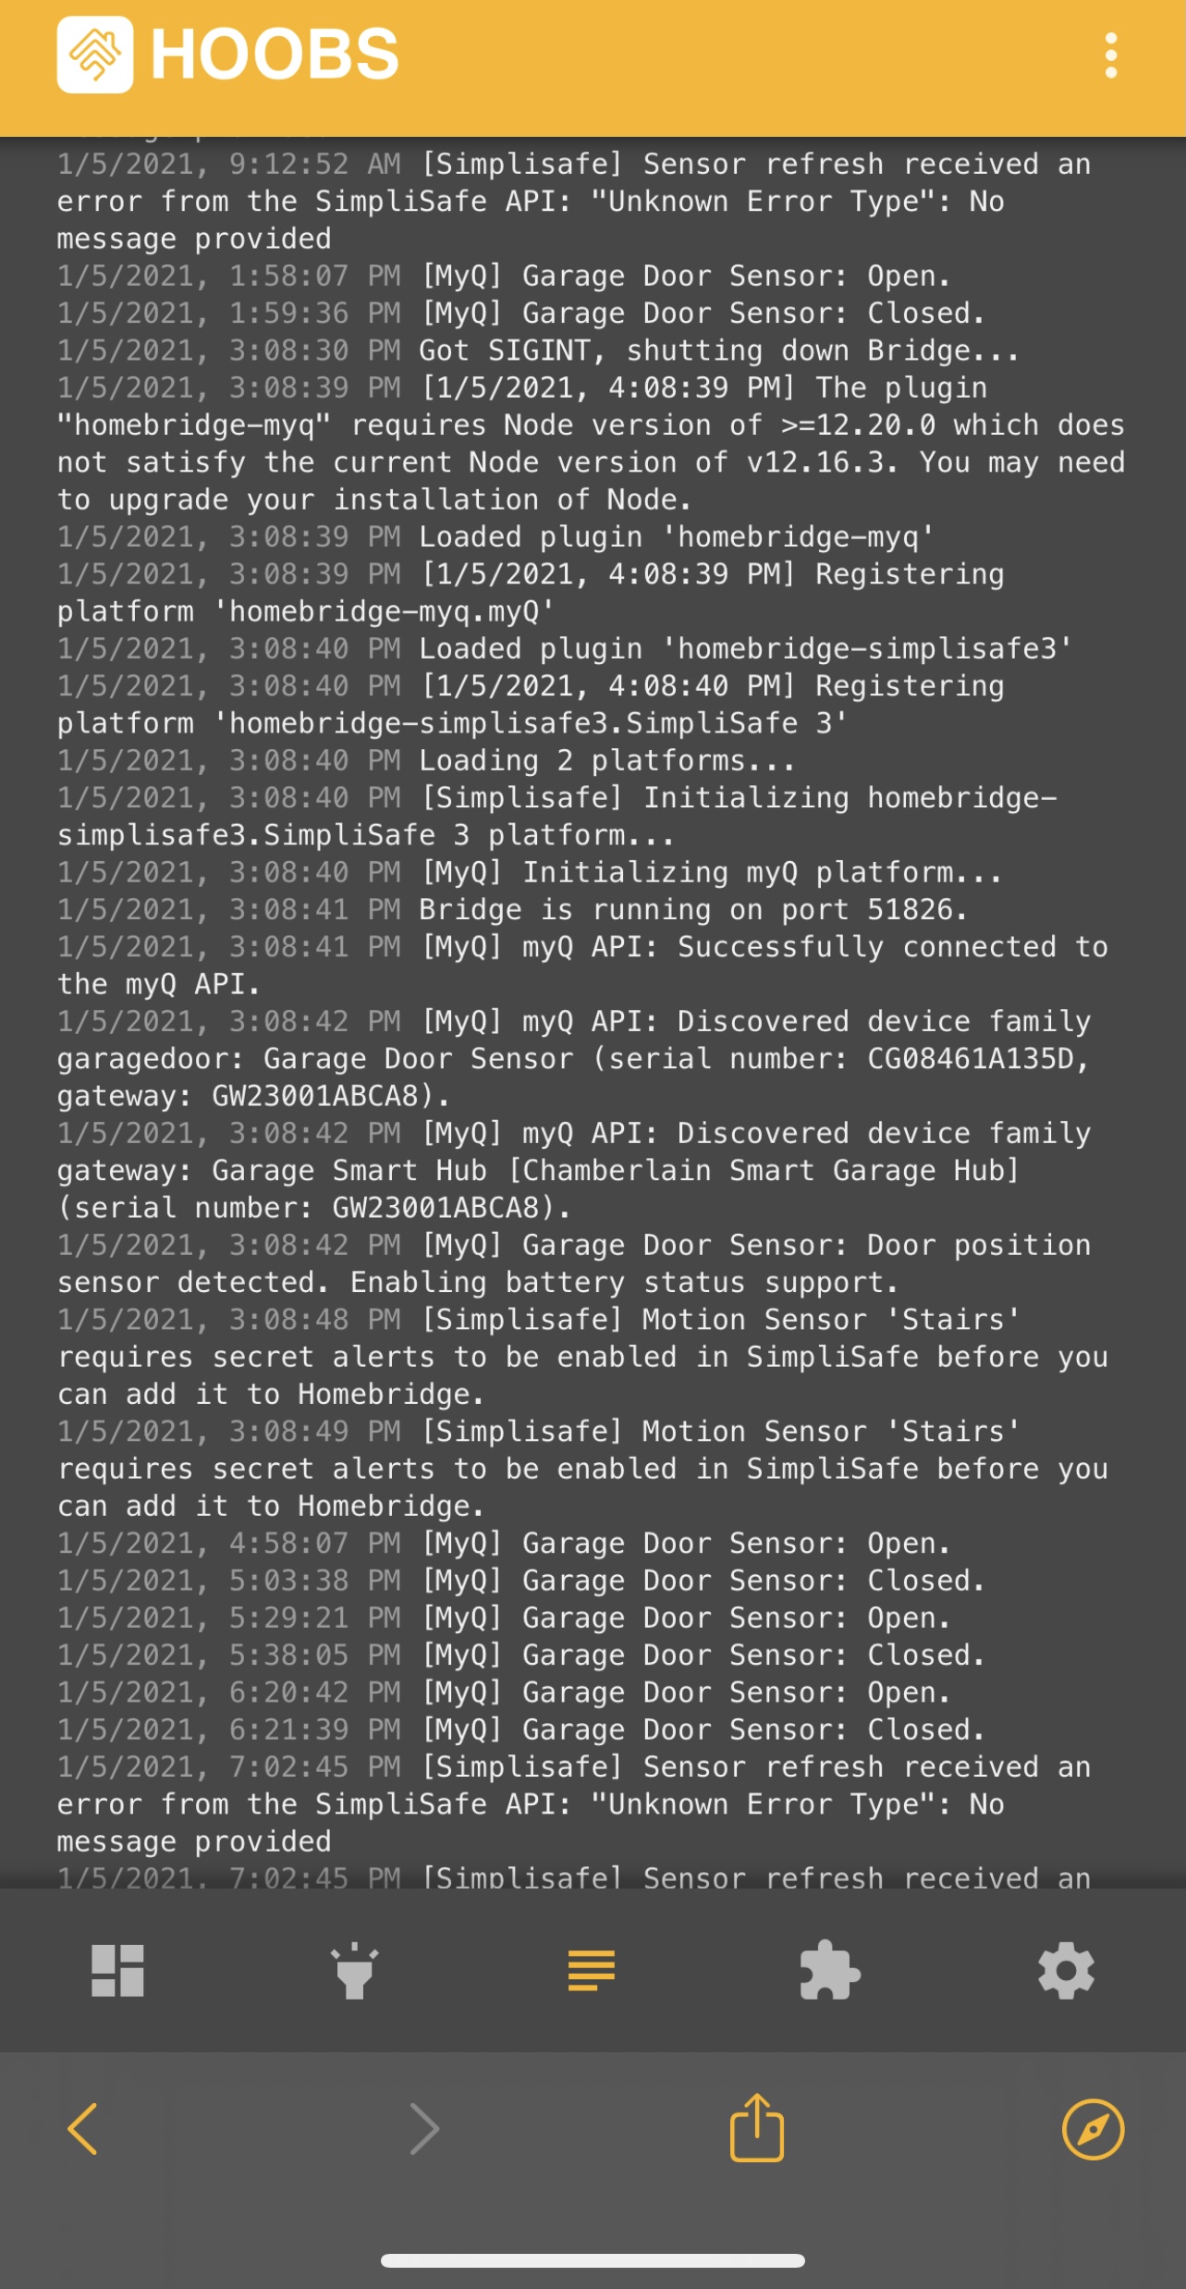Tap the compass browser icon
This screenshot has width=1186, height=2289.
(x=1094, y=2129)
